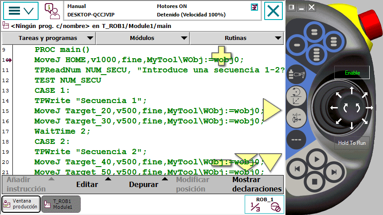
Task: Open the Añadir instrucción menu
Action: [x=29, y=184]
